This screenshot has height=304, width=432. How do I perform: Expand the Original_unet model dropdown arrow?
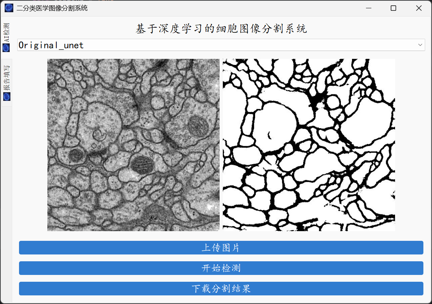420,45
